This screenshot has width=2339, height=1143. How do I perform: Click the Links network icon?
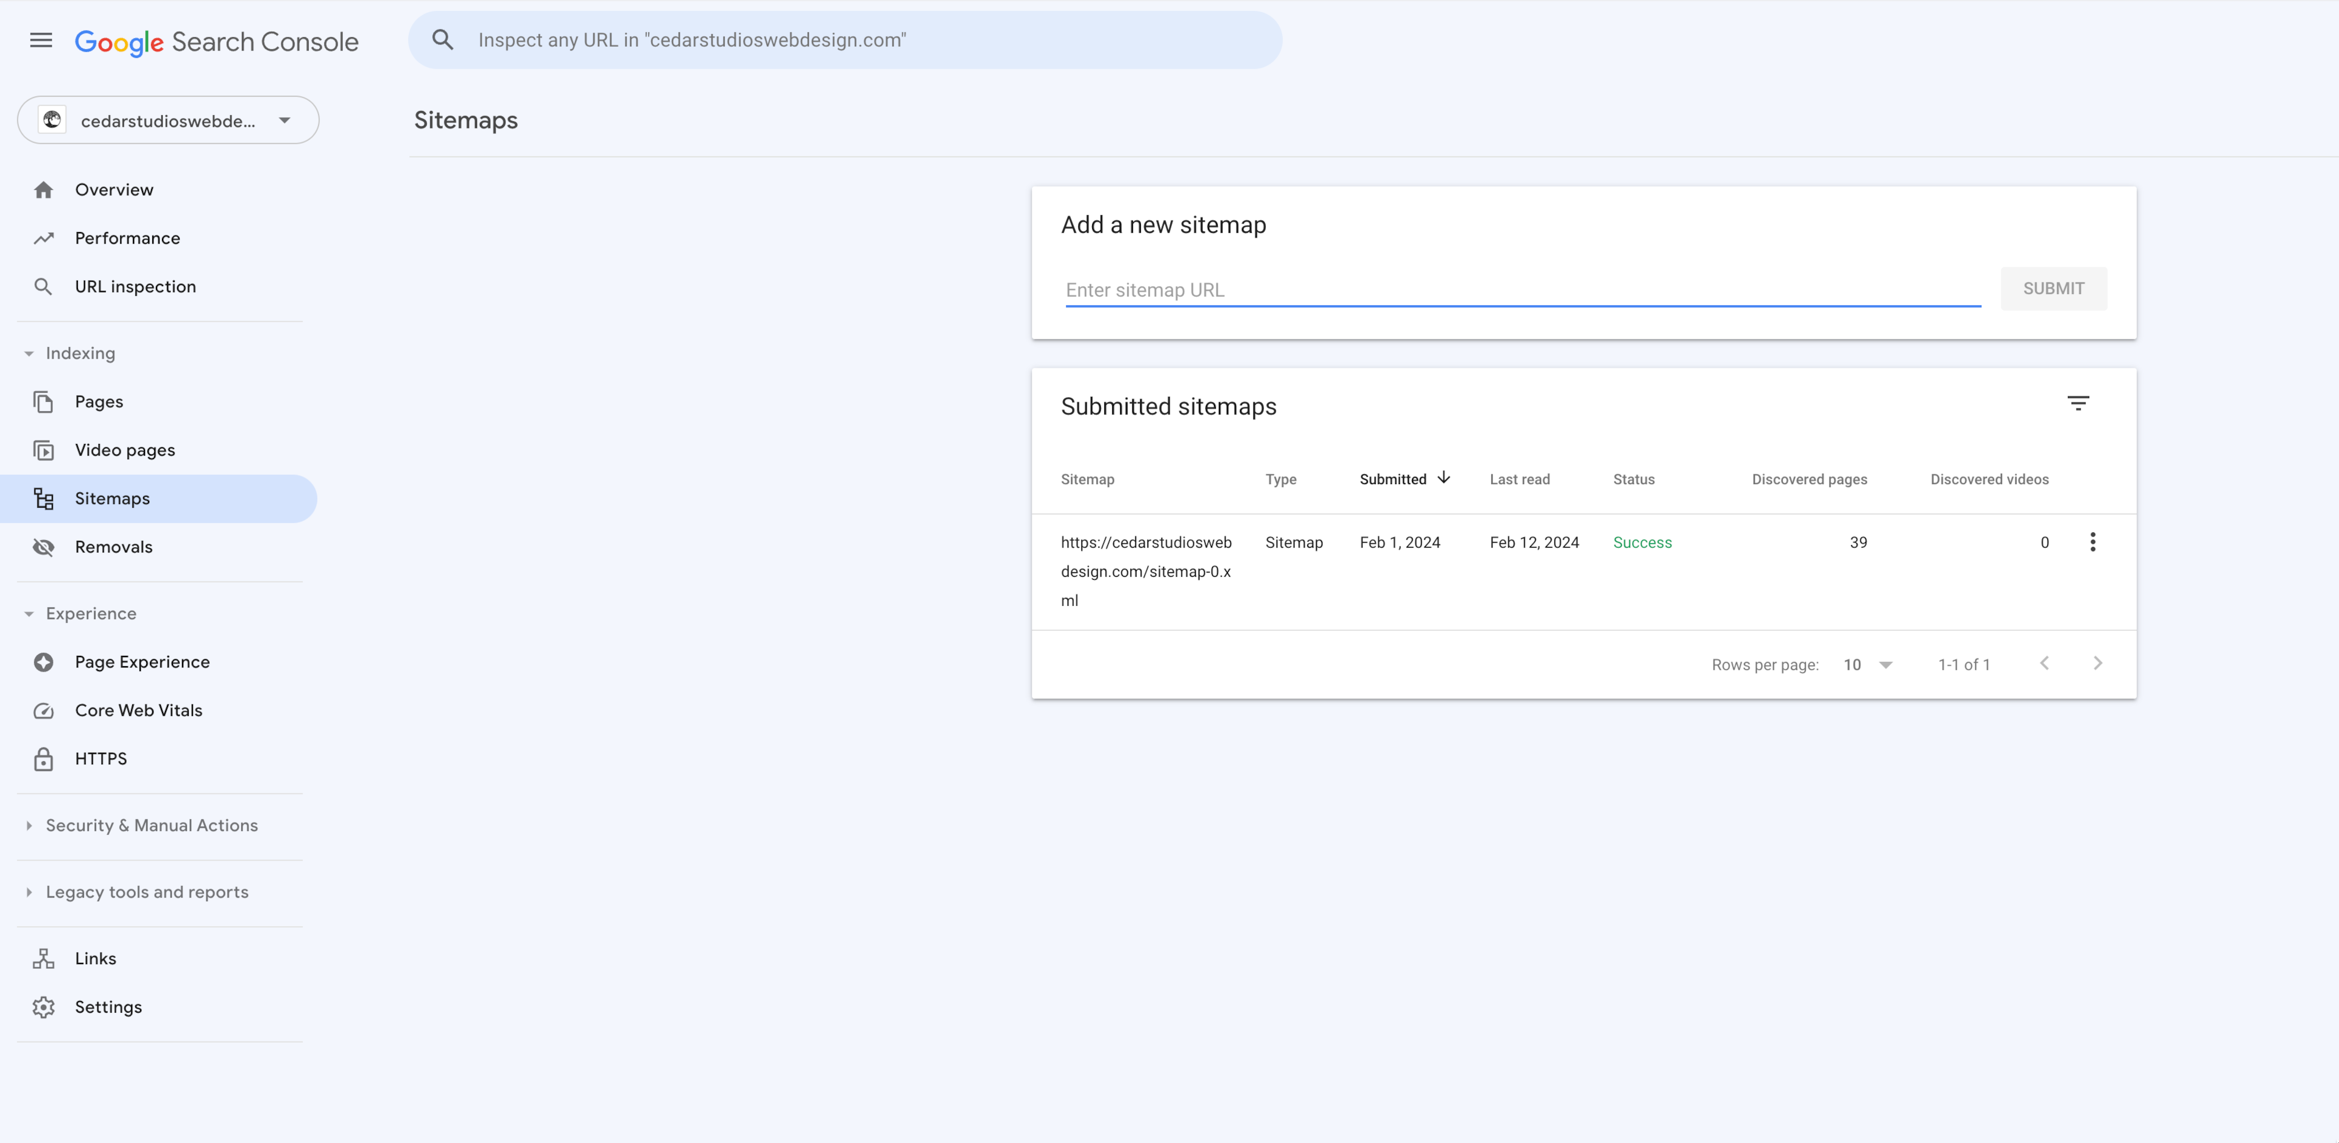coord(44,958)
